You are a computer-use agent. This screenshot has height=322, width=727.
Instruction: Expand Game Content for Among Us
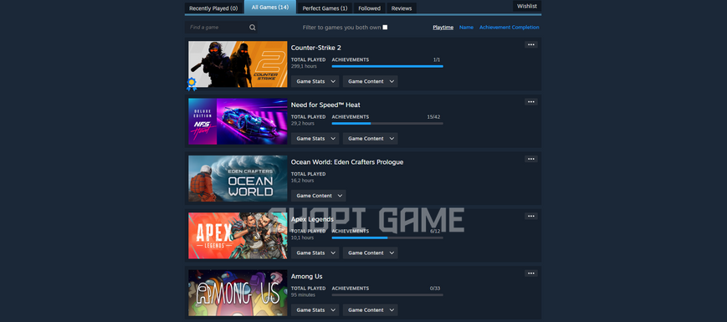pos(370,310)
